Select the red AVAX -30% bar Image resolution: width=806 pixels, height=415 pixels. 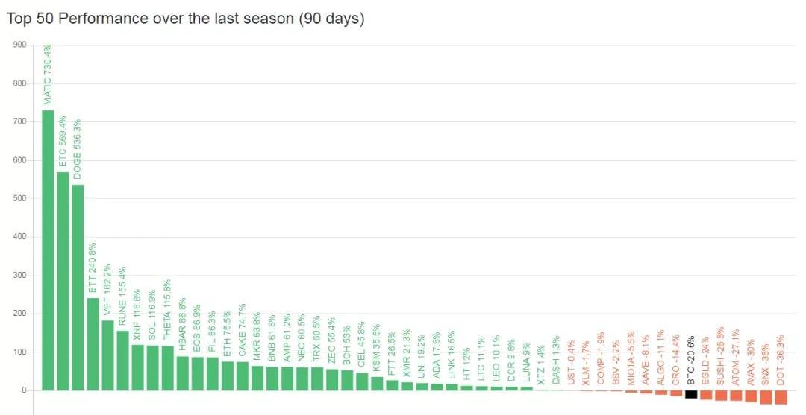click(751, 396)
